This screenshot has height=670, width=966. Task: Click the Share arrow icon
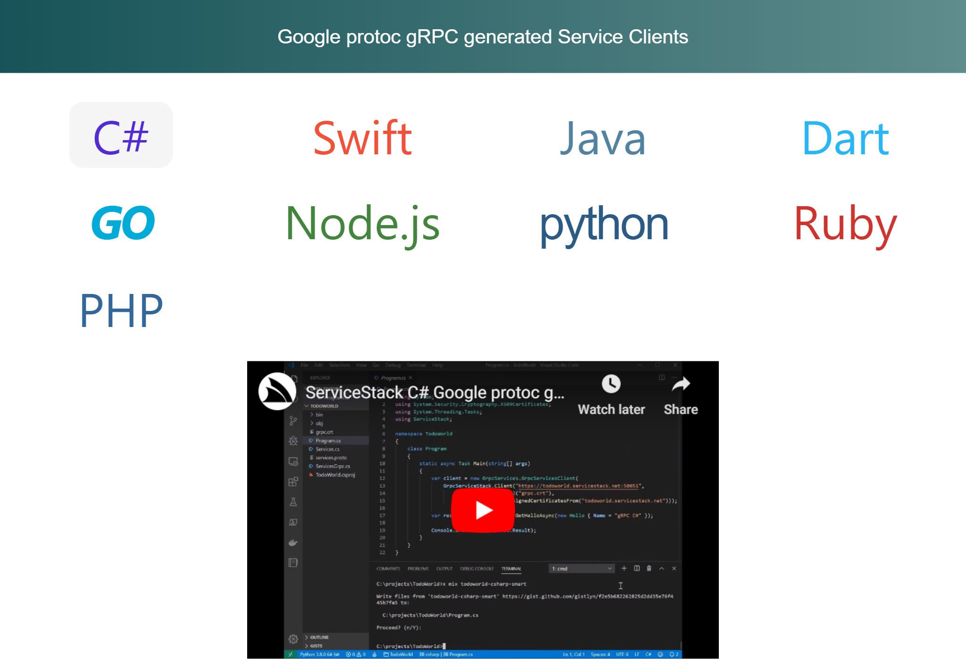pos(681,384)
